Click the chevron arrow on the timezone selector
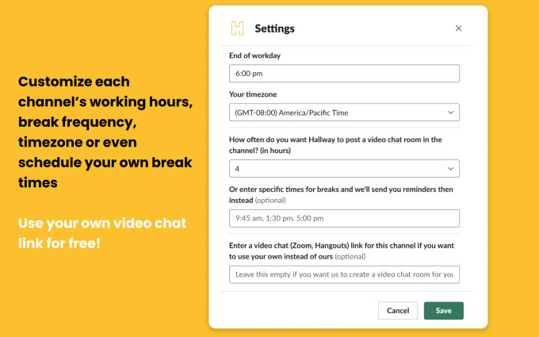This screenshot has height=337, width=539. click(450, 113)
